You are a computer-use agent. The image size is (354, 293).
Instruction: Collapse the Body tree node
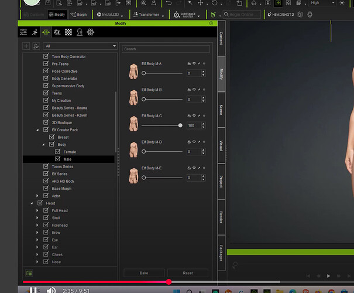point(43,145)
